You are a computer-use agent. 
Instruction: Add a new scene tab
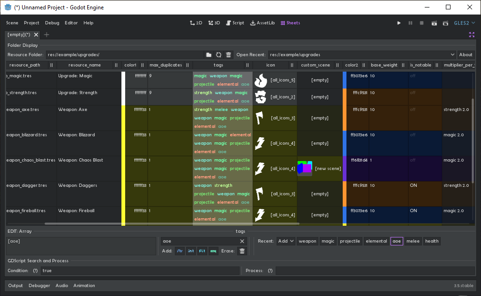click(x=46, y=35)
